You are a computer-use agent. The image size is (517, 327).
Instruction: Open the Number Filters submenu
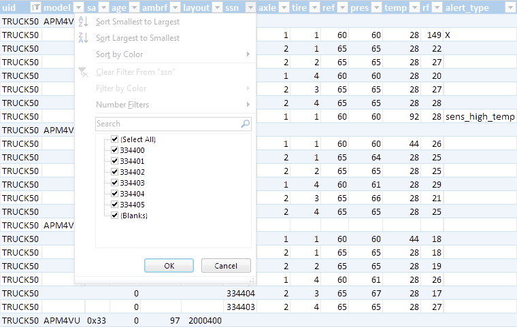point(165,105)
